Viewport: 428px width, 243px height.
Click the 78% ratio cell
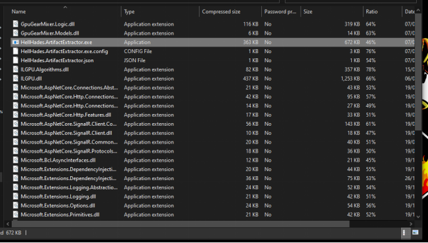tap(371, 69)
